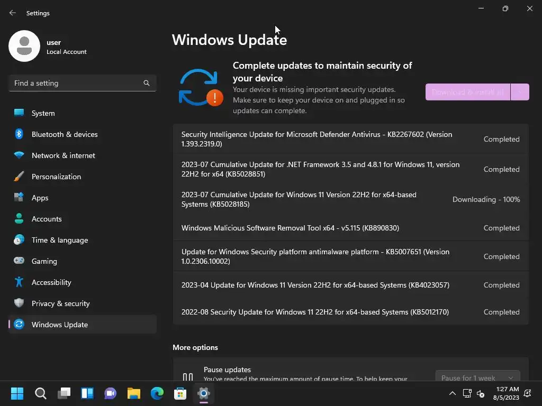Open Microsoft Store from taskbar
Screen dimensions: 542x406
(180, 393)
